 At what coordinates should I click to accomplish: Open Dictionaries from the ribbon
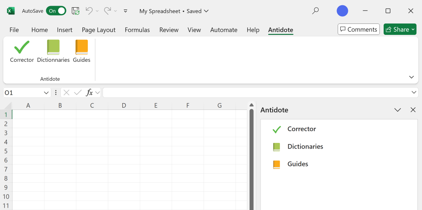click(53, 47)
